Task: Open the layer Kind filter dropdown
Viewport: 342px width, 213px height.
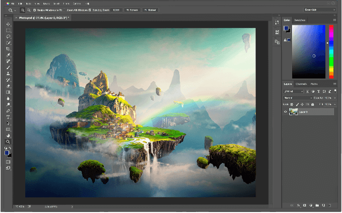Action: click(x=293, y=91)
